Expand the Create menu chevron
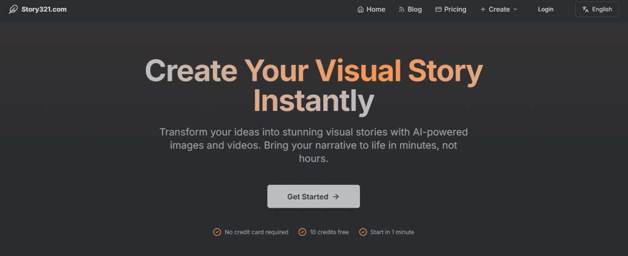 515,9
